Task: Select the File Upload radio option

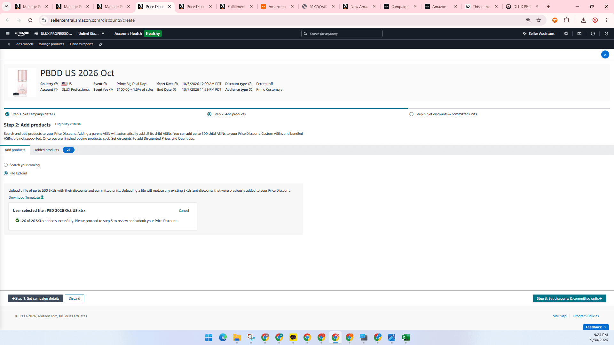Action: coord(6,173)
